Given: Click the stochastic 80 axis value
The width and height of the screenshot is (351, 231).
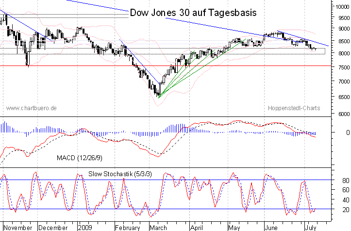Looking at the screenshot, I should point(346,181).
